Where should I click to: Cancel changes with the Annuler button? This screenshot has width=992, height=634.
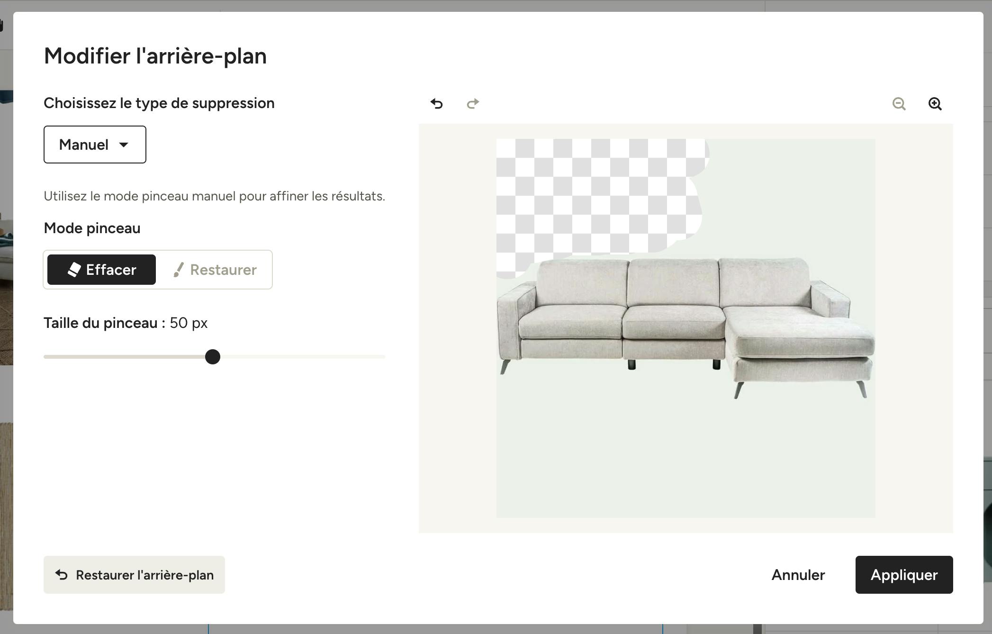click(798, 575)
